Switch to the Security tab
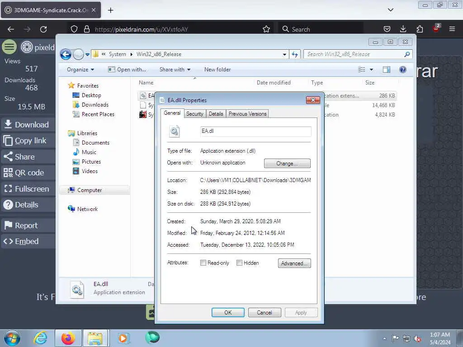 194,113
